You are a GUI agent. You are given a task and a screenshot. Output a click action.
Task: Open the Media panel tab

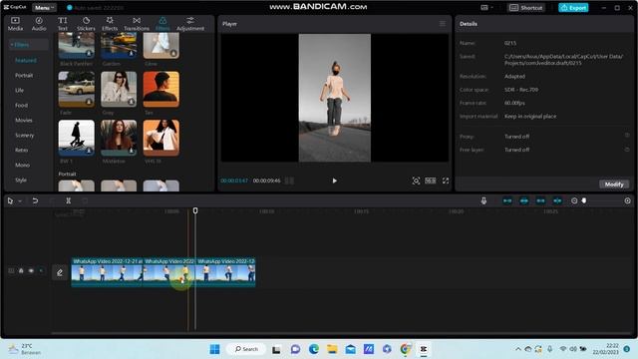pyautogui.click(x=15, y=24)
